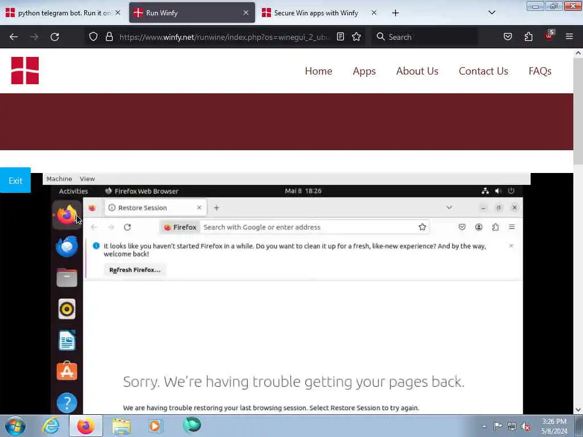The width and height of the screenshot is (583, 437).
Task: Open Rhythmbox from the Ubuntu dock
Action: point(67,309)
